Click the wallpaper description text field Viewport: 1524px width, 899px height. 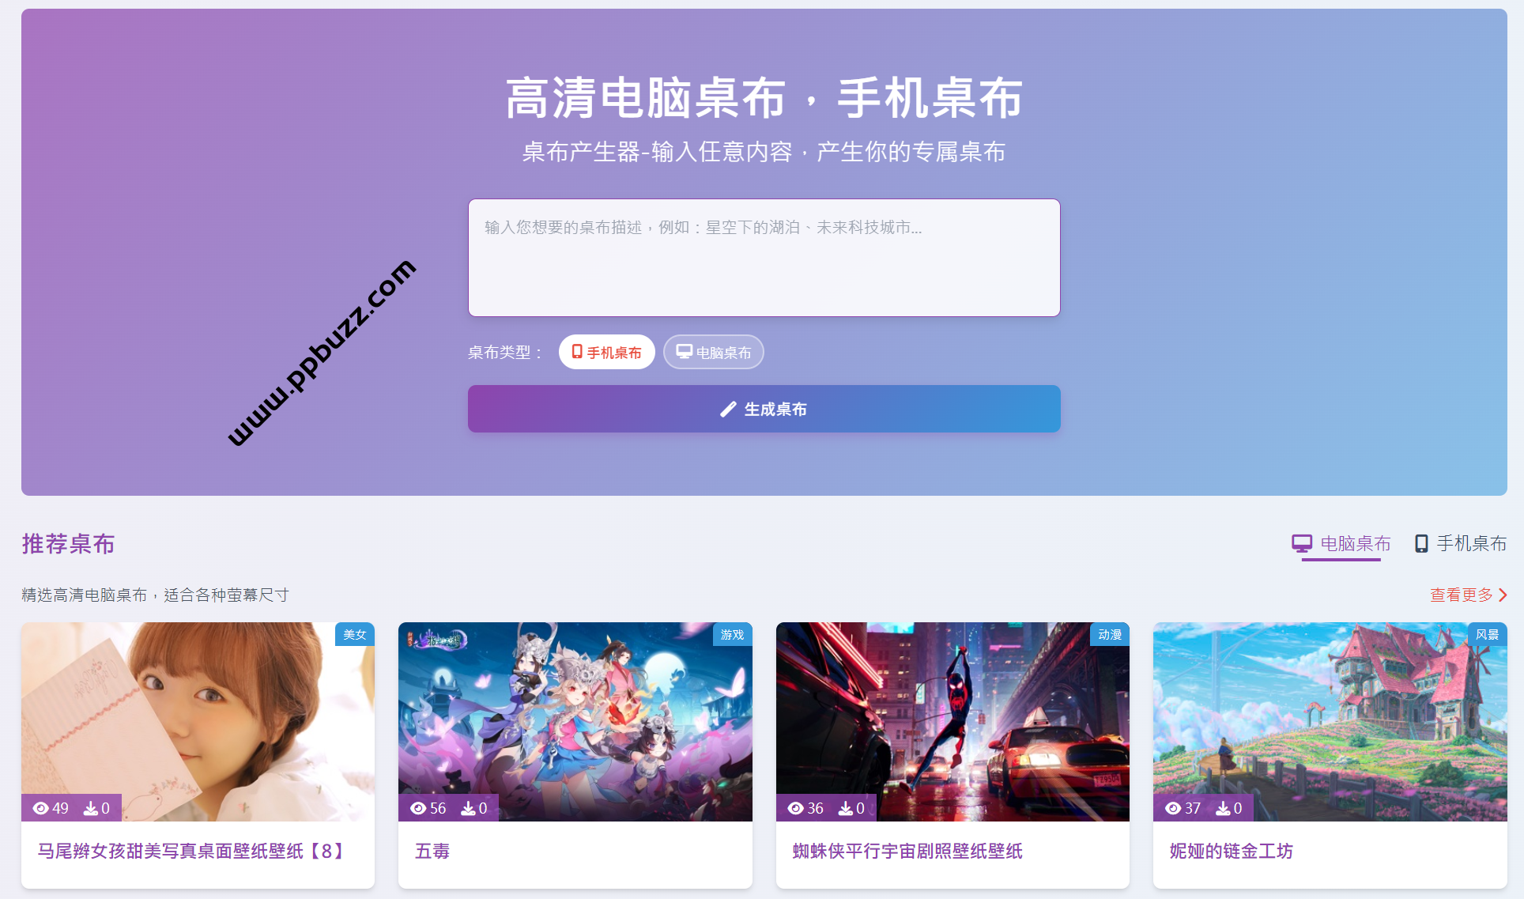764,258
